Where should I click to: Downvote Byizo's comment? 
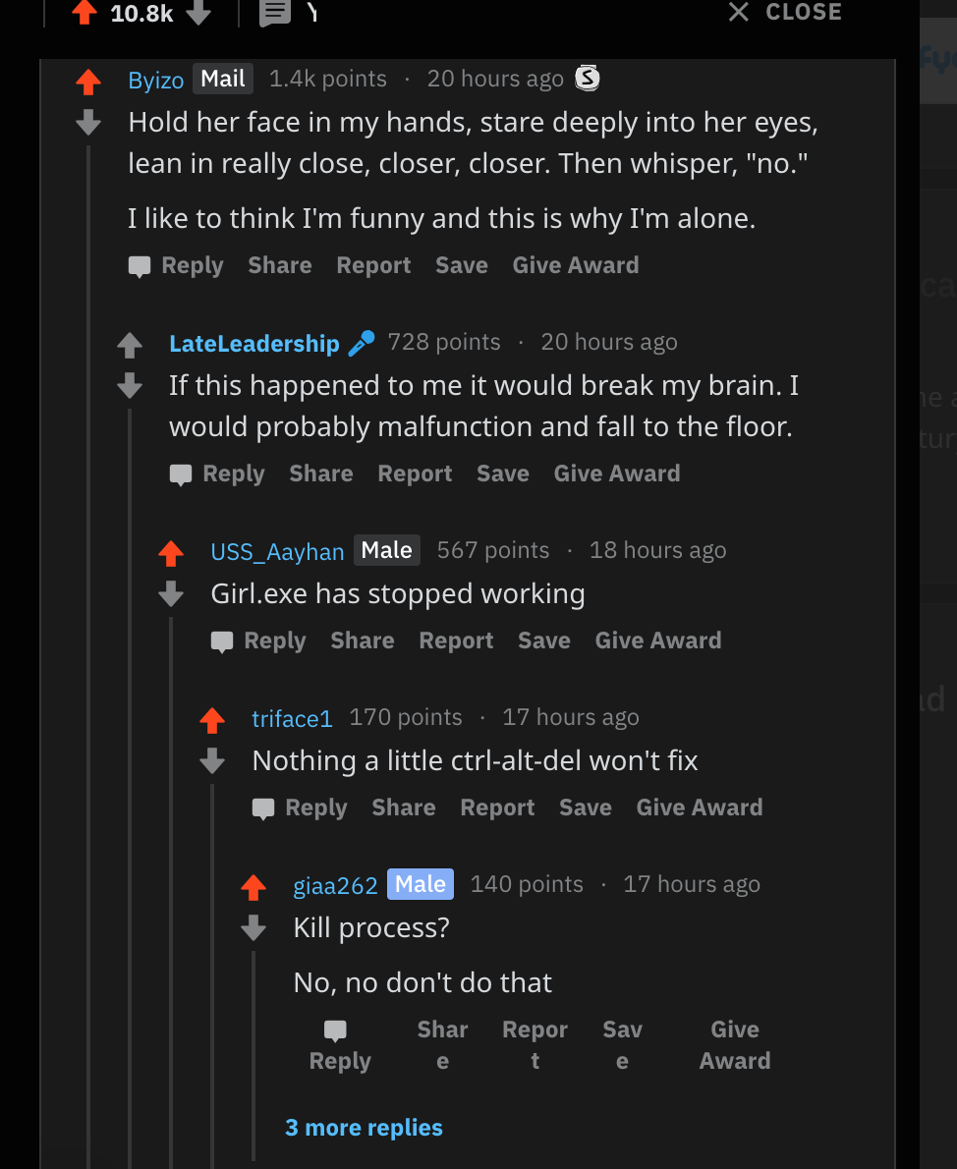click(x=88, y=122)
